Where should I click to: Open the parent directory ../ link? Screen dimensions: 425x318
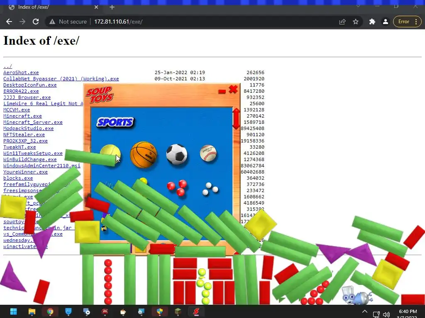point(7,66)
